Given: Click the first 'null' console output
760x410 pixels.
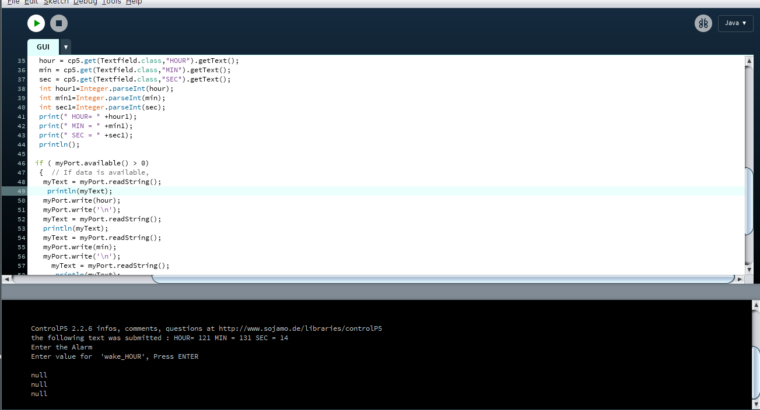Looking at the screenshot, I should tap(39, 375).
